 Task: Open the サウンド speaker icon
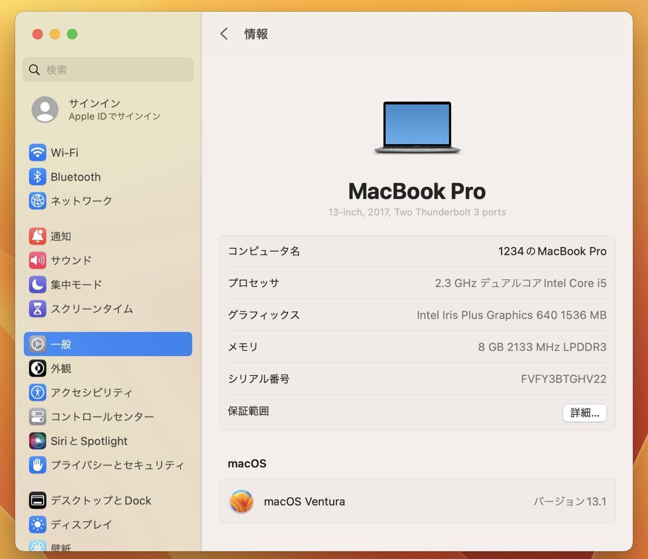coord(37,260)
